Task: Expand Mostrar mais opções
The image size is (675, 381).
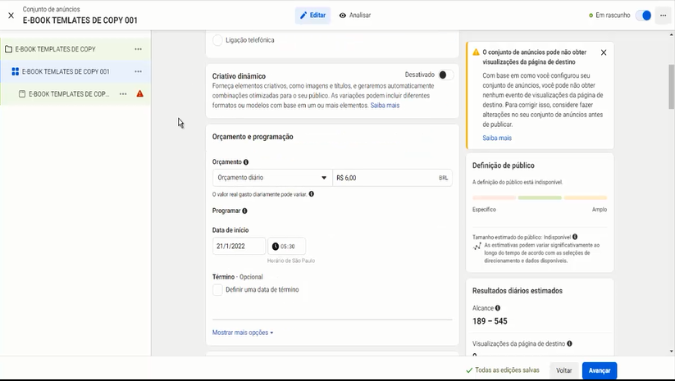Action: (x=243, y=333)
